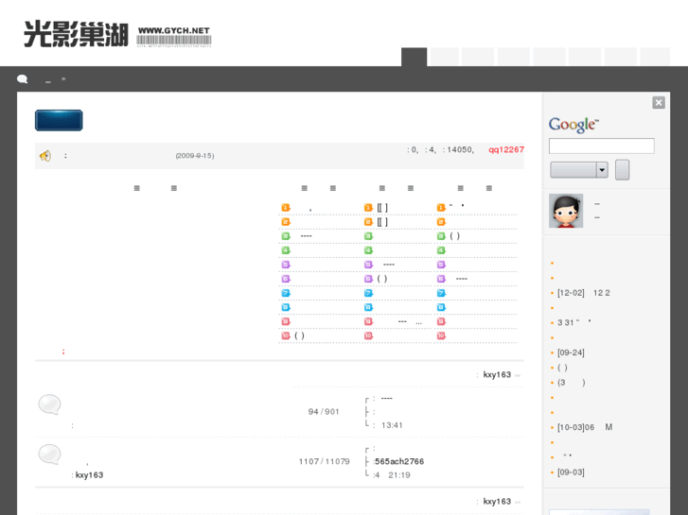The width and height of the screenshot is (688, 515).
Task: Close the Google search sidebar panel
Action: (659, 103)
